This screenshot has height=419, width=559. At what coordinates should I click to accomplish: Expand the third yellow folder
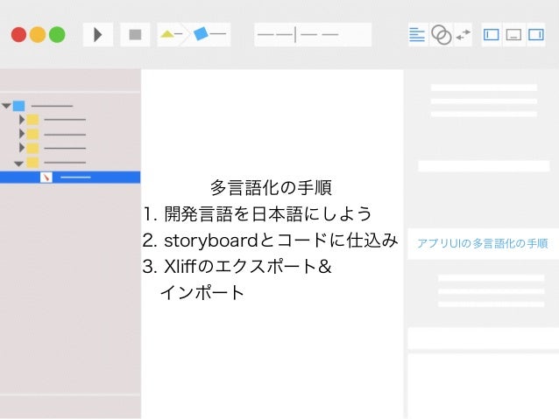coord(22,148)
